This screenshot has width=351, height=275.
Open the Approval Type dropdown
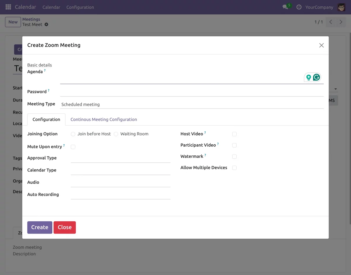[x=120, y=160]
